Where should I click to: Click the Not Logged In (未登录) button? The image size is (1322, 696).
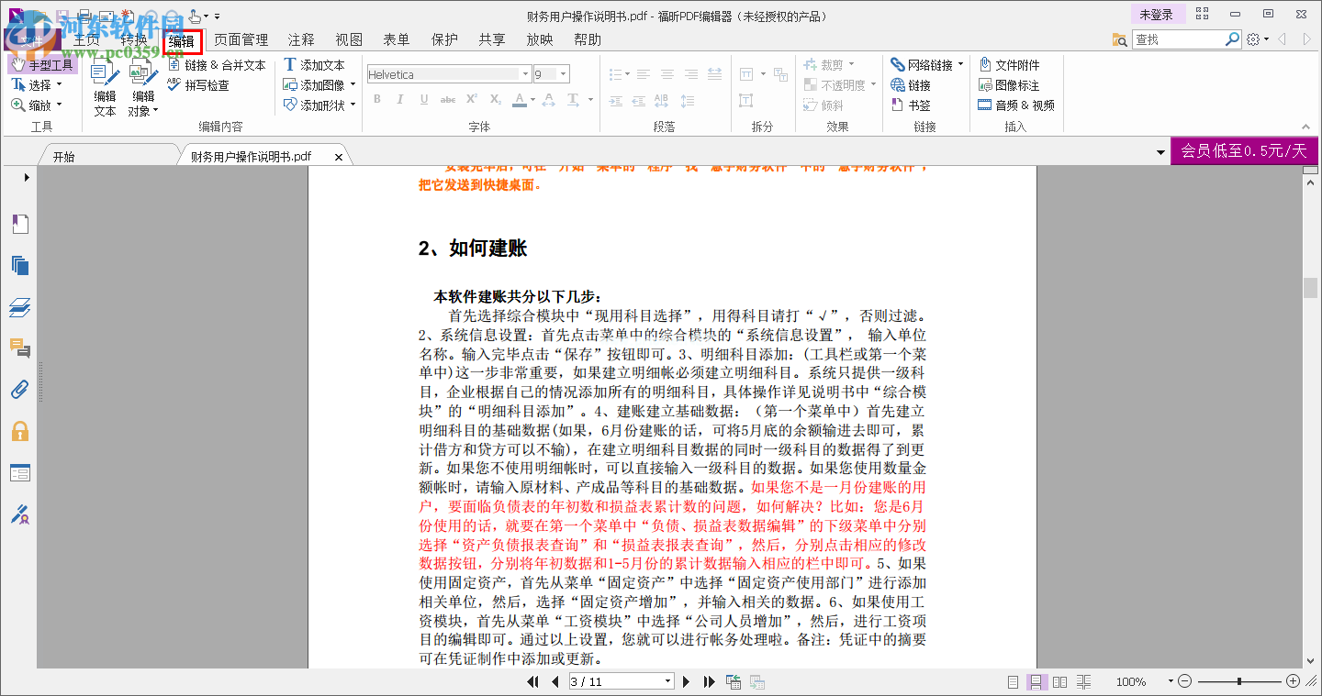click(x=1157, y=15)
